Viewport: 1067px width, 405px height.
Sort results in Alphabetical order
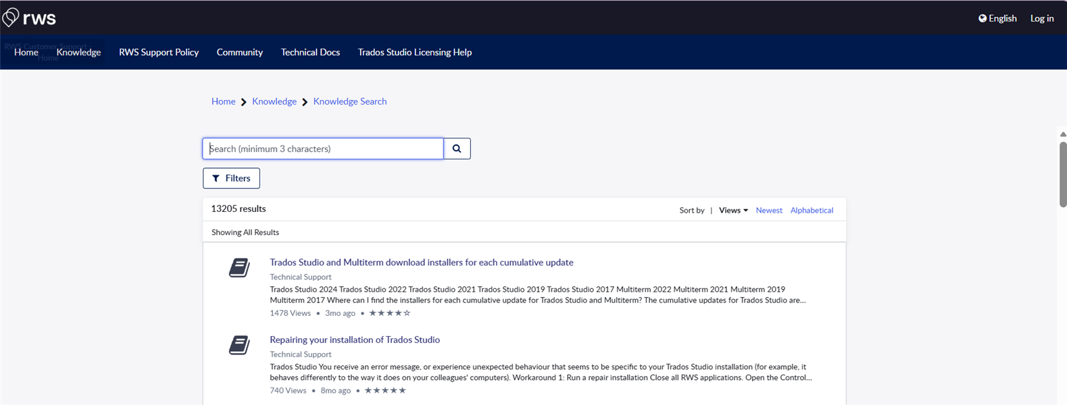click(x=812, y=211)
